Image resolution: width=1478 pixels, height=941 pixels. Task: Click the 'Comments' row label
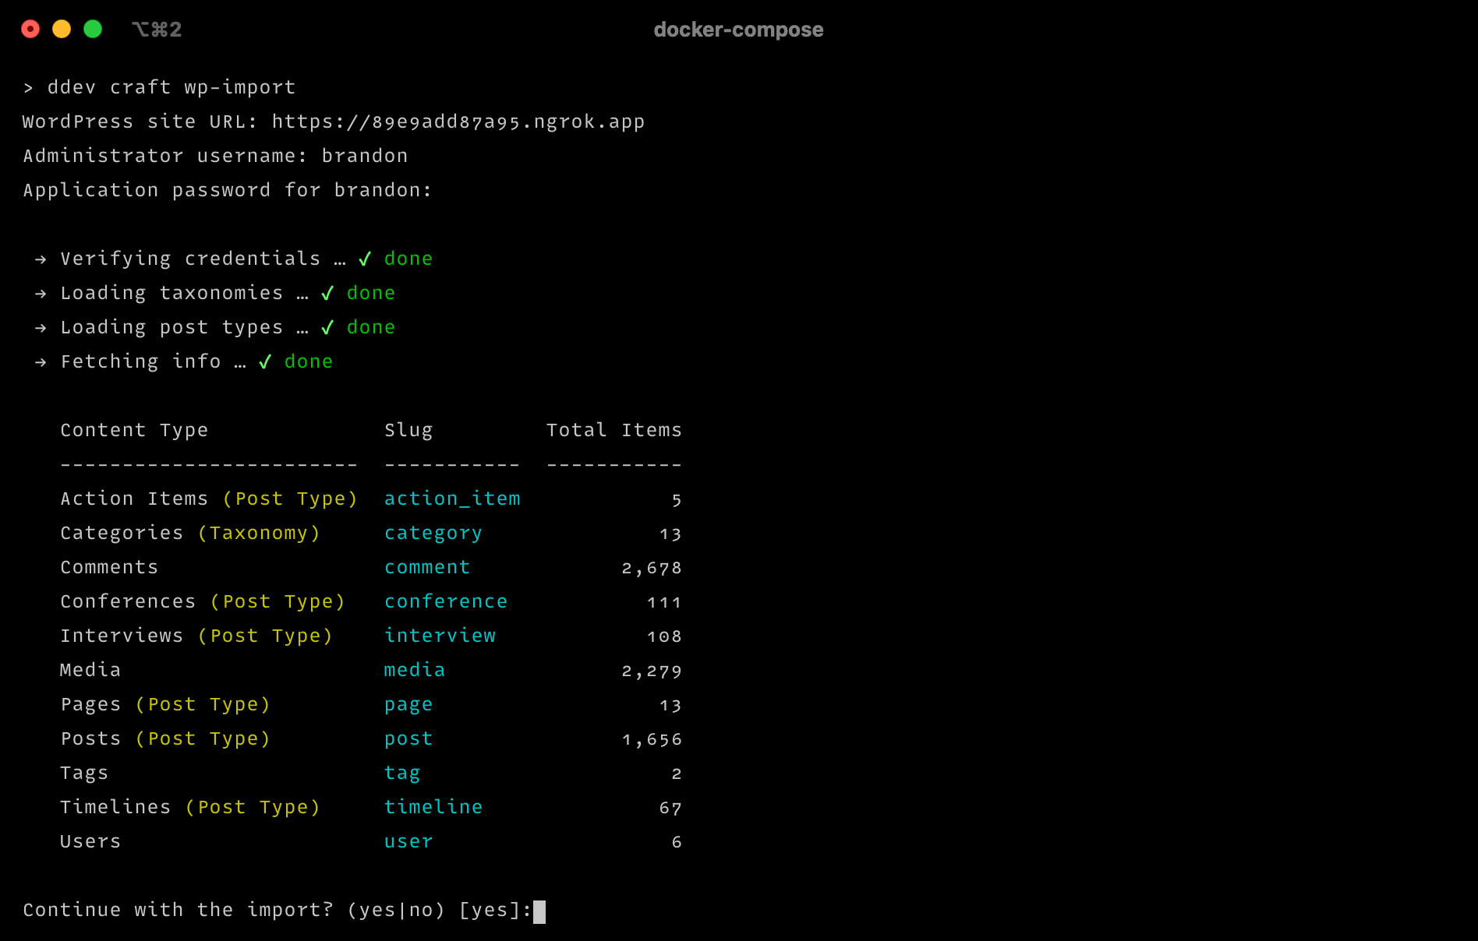coord(109,567)
